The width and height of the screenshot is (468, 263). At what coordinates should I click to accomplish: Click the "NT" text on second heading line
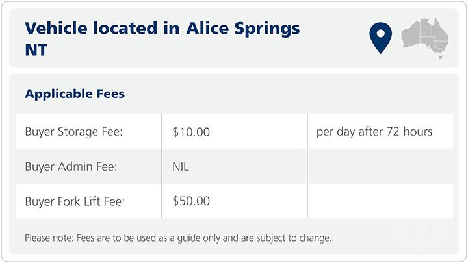coord(36,49)
